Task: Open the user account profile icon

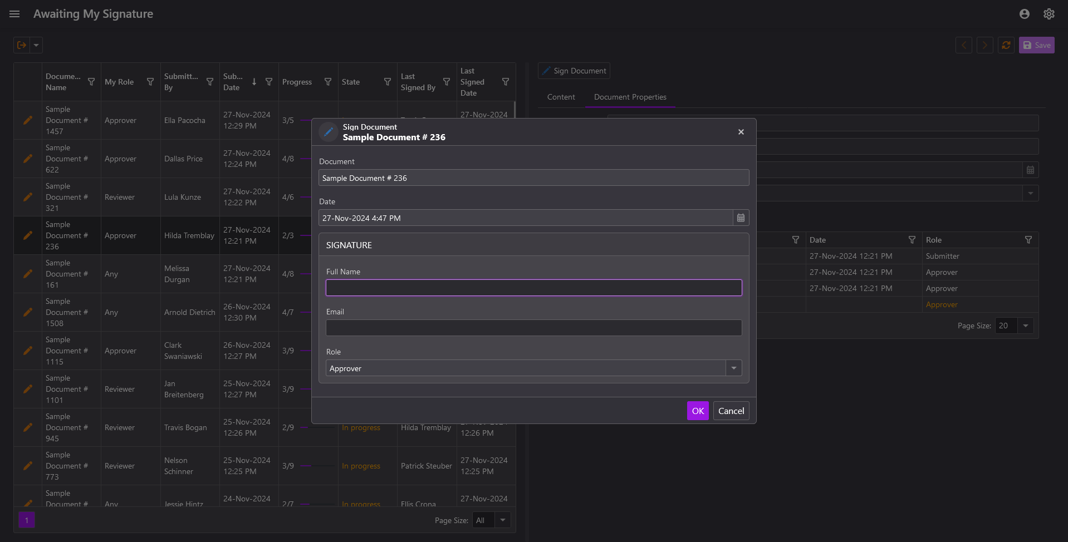Action: pyautogui.click(x=1024, y=14)
